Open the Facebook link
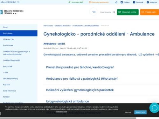Screen dimensions: 159x119 point(140,2)
